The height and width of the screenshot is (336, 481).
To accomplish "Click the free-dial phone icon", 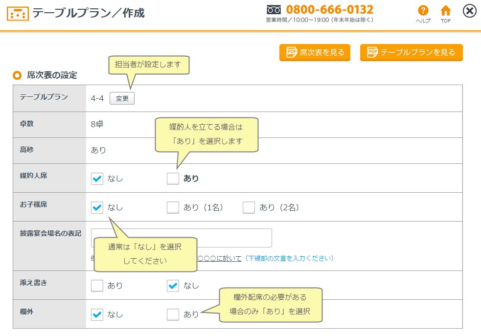I will 274,10.
